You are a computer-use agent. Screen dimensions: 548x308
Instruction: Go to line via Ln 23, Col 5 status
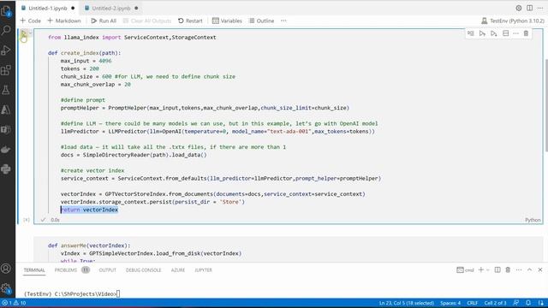[407, 303]
